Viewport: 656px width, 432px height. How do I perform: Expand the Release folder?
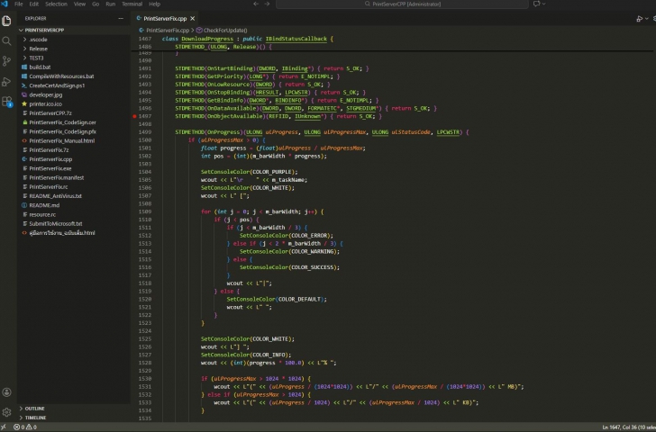click(38, 49)
